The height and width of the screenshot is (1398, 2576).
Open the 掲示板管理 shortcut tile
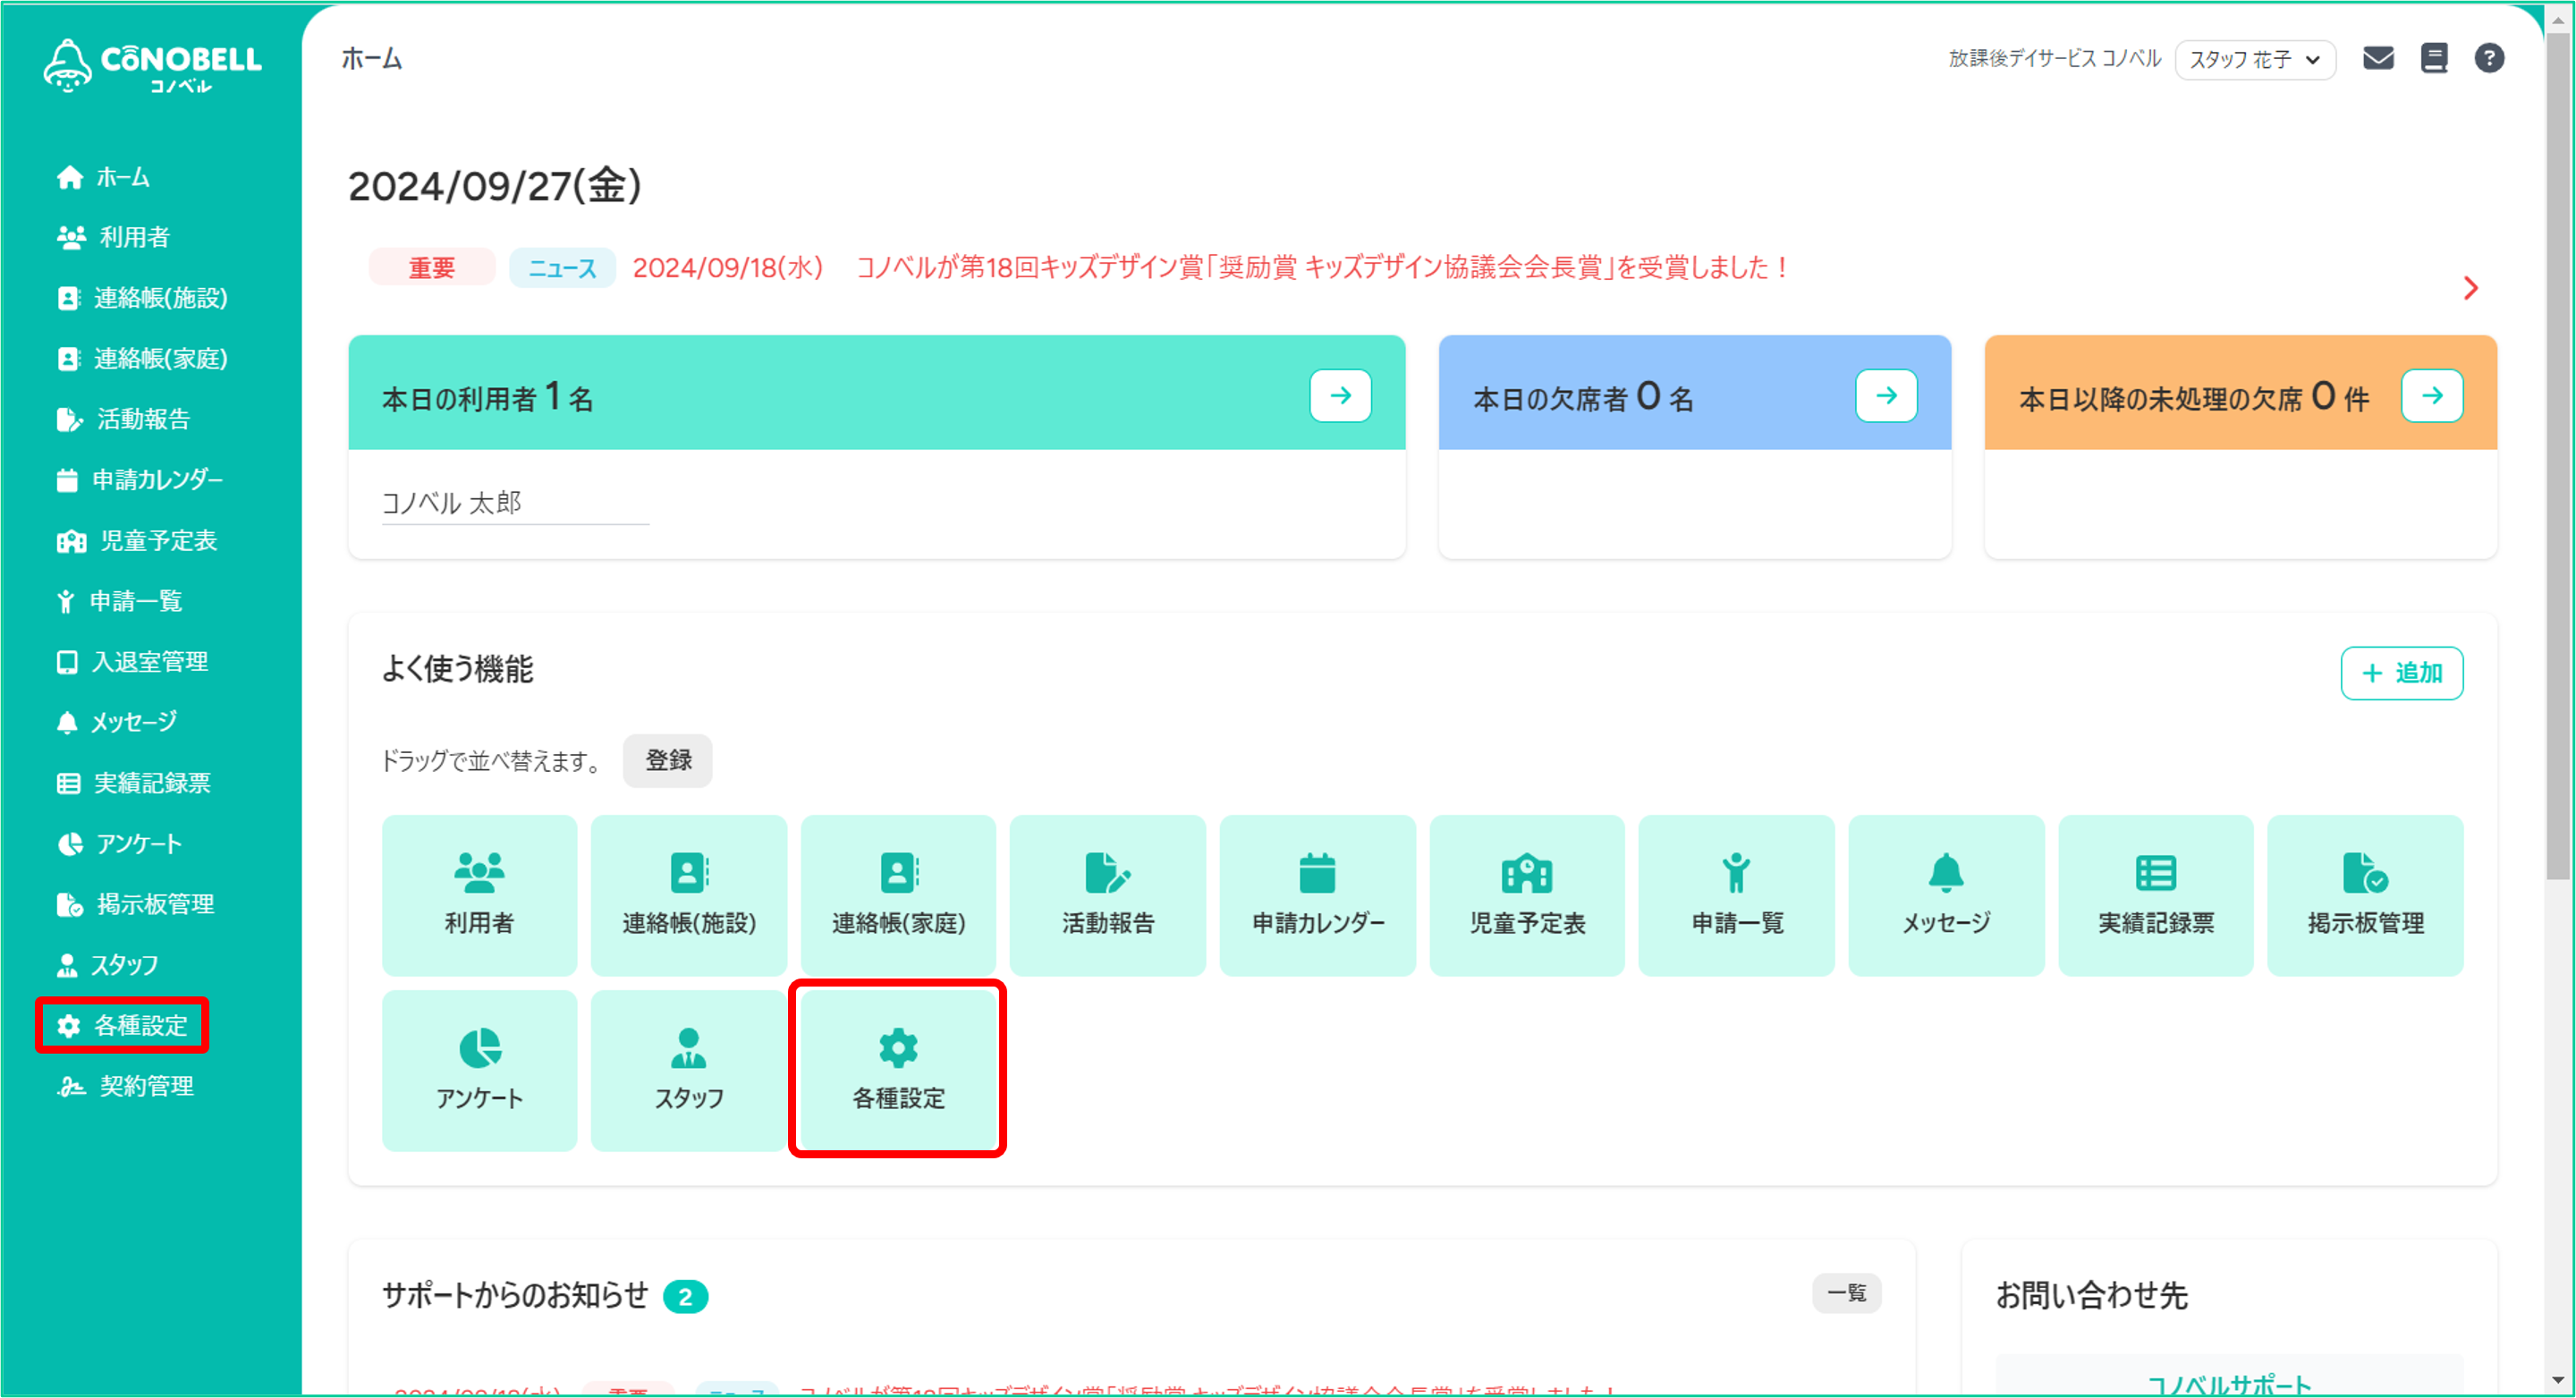pyautogui.click(x=2365, y=895)
